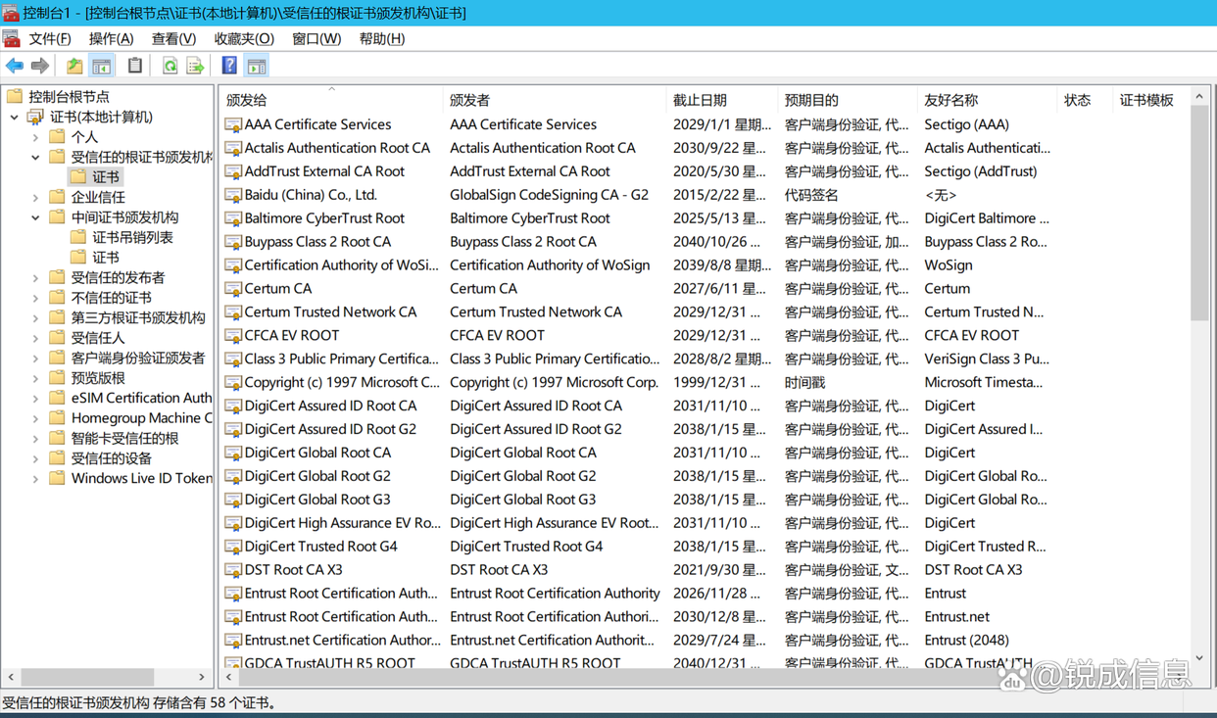Click the clipboard copy icon in the toolbar
1217x718 pixels.
[x=134, y=66]
